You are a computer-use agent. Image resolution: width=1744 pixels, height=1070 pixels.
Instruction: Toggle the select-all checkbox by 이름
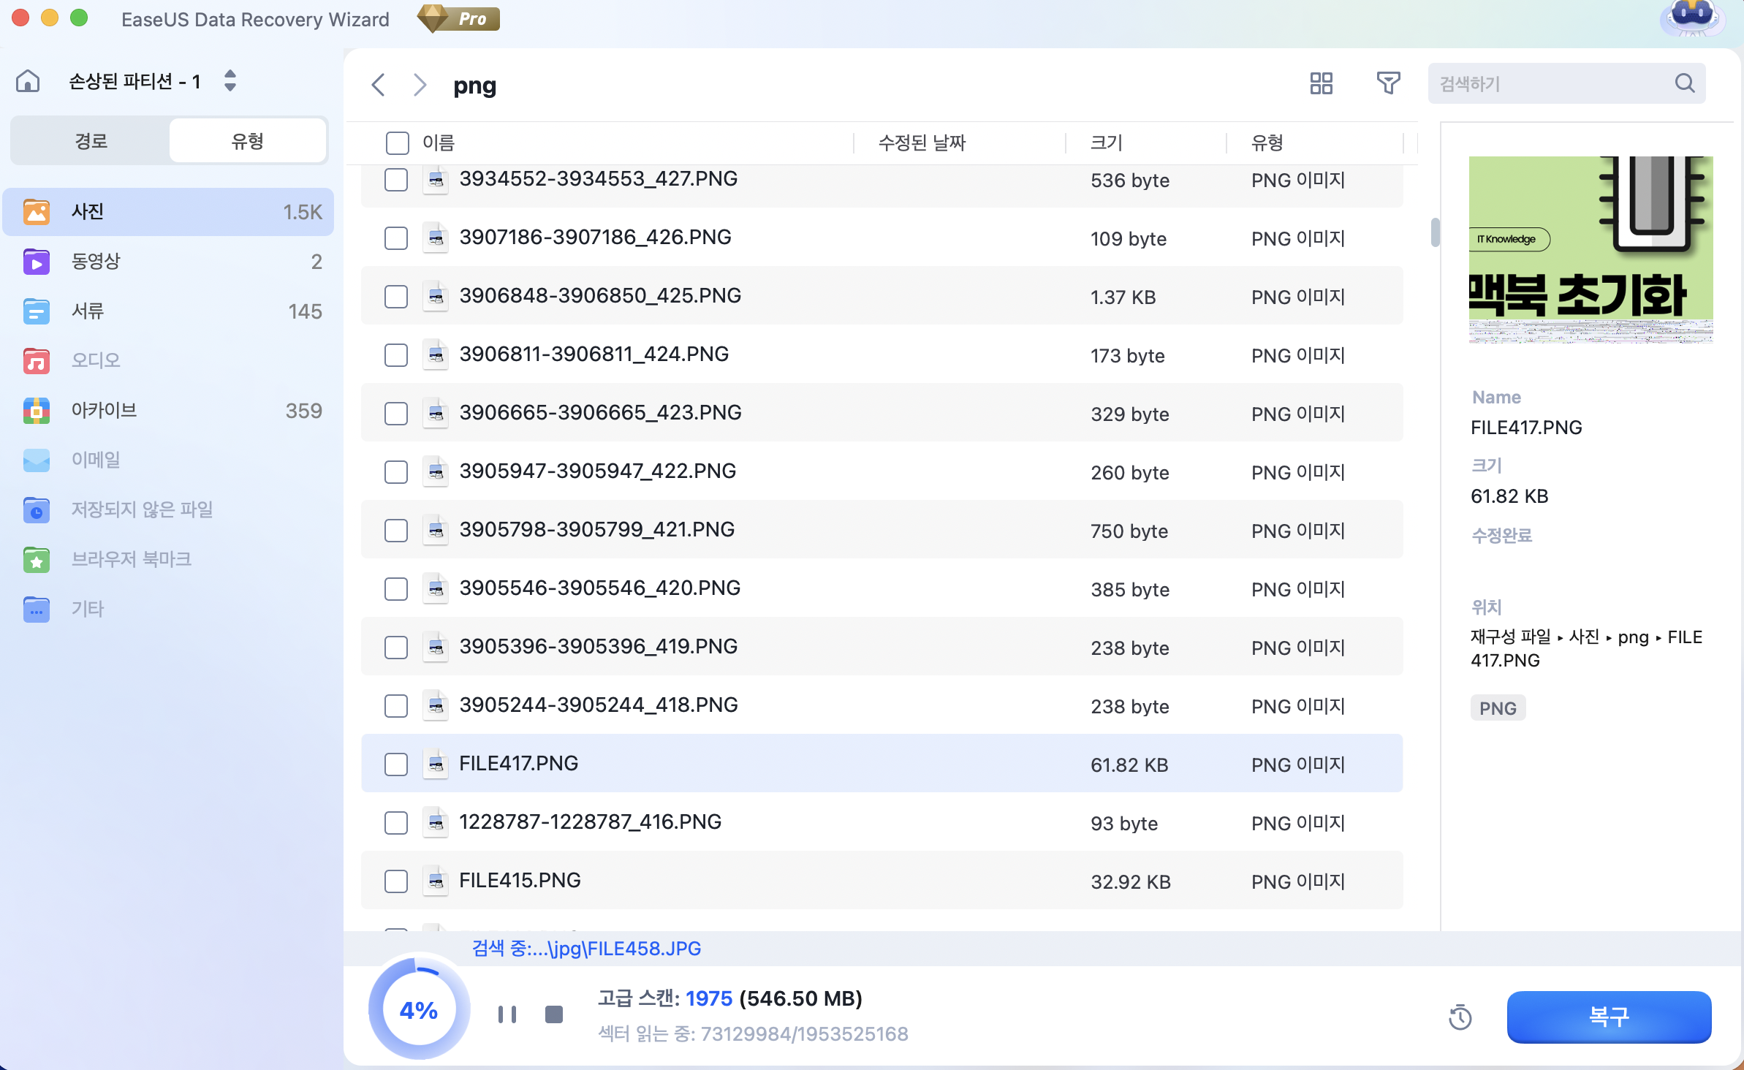(398, 143)
